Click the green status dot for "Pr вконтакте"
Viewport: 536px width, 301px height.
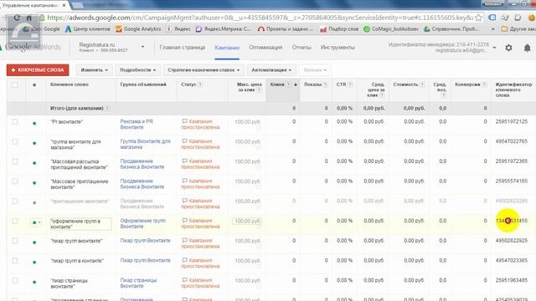[x=34, y=123]
